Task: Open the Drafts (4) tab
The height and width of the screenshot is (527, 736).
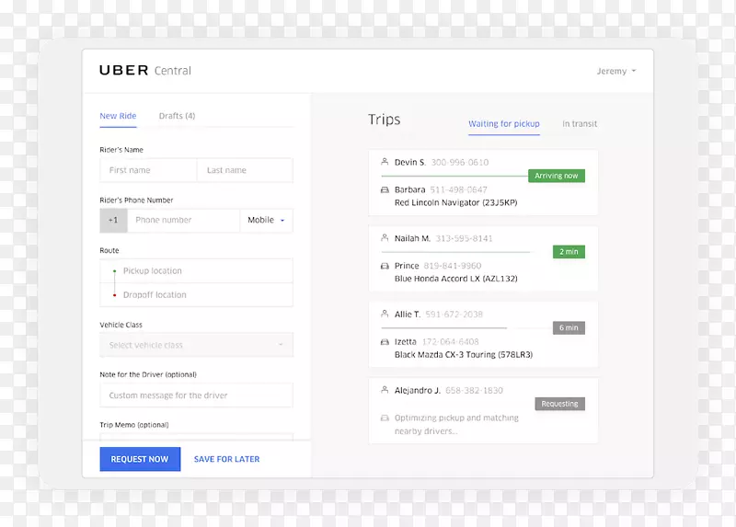Action: 177,116
